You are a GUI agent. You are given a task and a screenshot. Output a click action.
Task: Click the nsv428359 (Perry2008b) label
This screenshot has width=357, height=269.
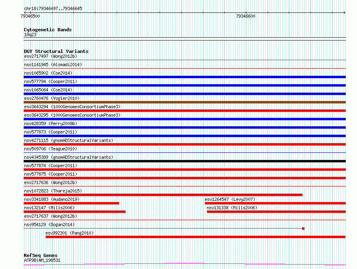coord(51,123)
